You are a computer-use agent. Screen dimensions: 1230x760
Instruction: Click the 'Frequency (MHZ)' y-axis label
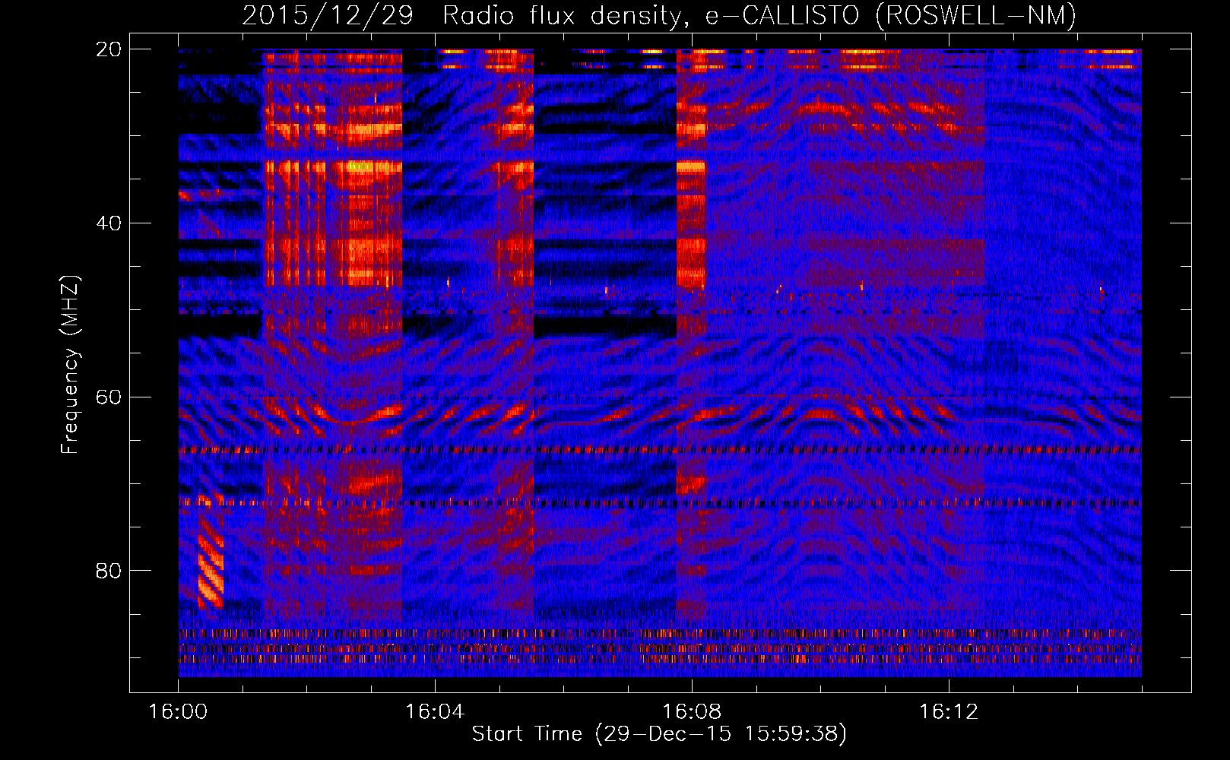click(70, 365)
